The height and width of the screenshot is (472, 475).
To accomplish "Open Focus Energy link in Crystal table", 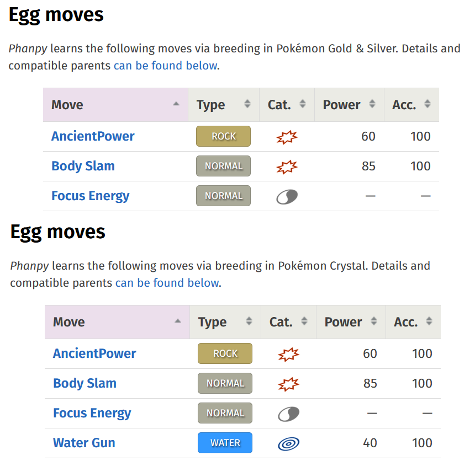I will (x=92, y=413).
